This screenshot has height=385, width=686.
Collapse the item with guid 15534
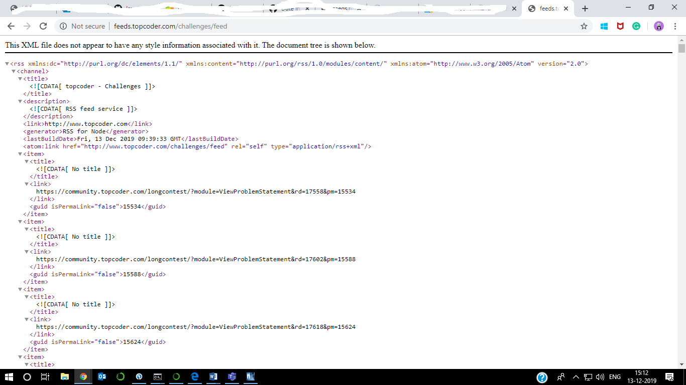point(20,154)
